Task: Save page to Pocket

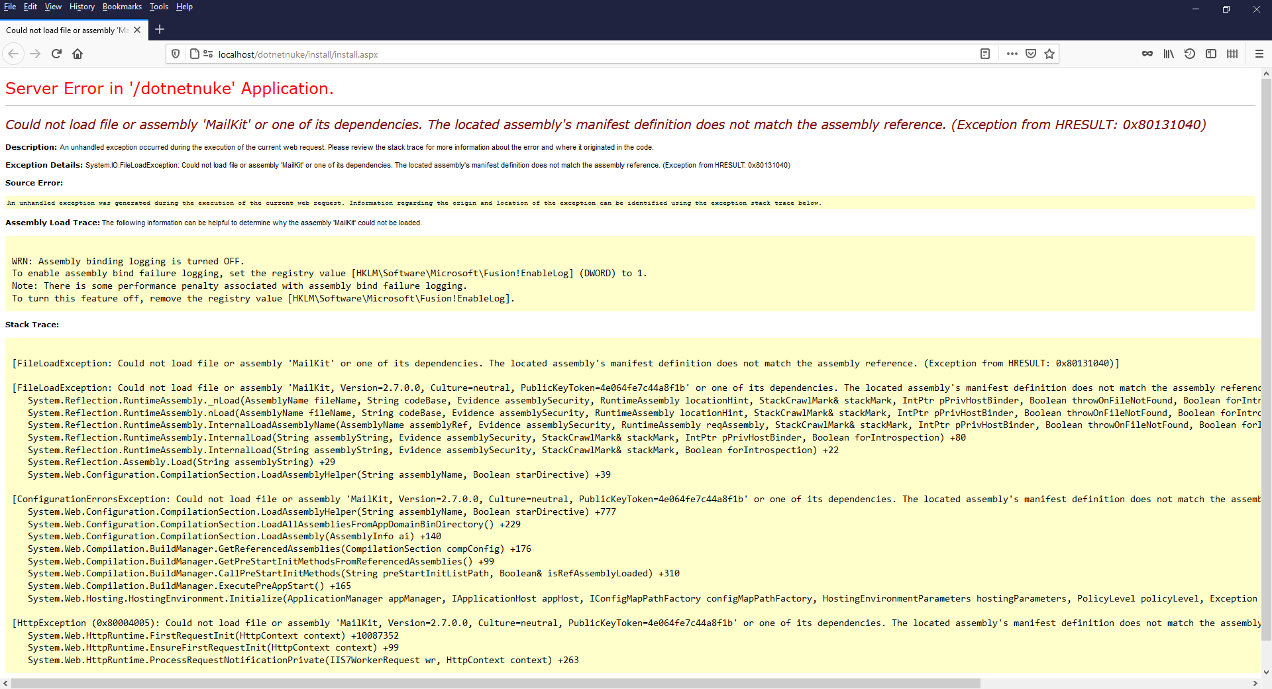Action: click(1031, 54)
